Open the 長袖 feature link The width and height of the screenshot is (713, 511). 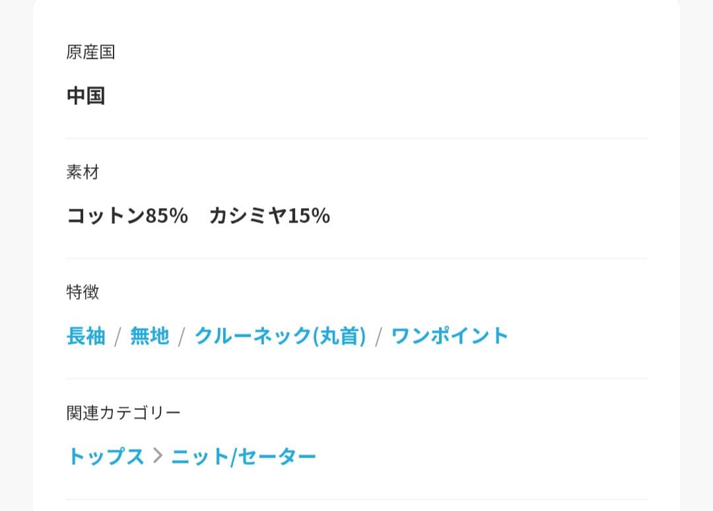pos(86,336)
